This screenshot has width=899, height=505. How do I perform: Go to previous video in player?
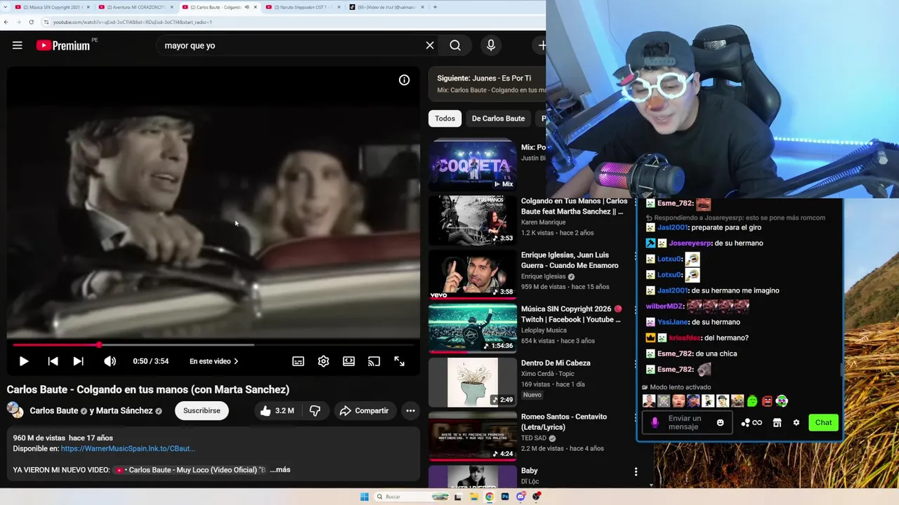[x=53, y=361]
